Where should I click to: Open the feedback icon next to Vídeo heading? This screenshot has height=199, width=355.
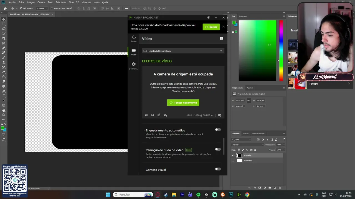point(221,39)
